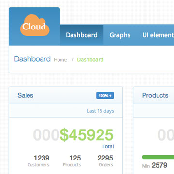This screenshot has height=174, width=174.
Task: Select the 125 Products count
Action: coord(72,161)
